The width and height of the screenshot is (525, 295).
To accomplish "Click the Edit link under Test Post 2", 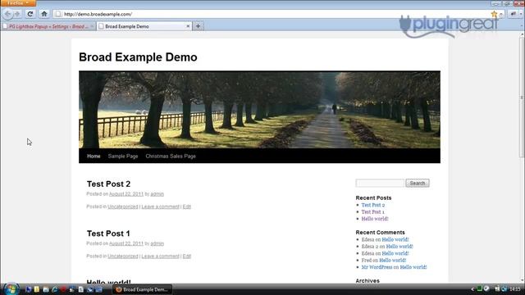I will (x=187, y=206).
